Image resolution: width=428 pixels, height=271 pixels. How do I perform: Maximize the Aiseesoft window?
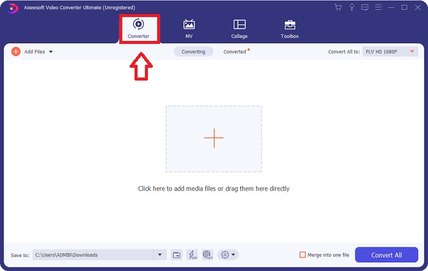[x=404, y=7]
